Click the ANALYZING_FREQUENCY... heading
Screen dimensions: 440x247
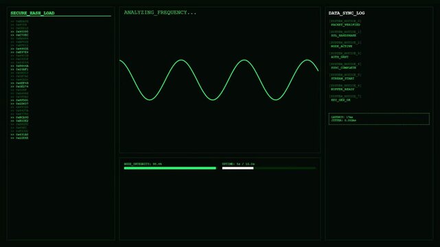coord(160,12)
